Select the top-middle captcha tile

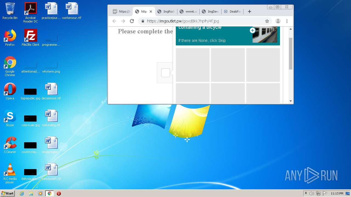pyautogui.click(x=228, y=65)
